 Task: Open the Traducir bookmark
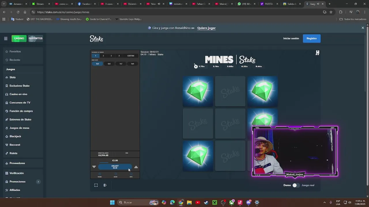[17, 19]
